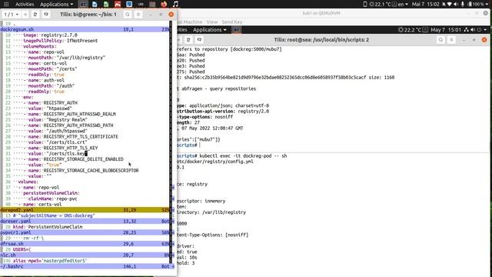Select the dockregsum.sh vim status line
Image resolution: width=492 pixels, height=277 pixels.
pos(85,29)
